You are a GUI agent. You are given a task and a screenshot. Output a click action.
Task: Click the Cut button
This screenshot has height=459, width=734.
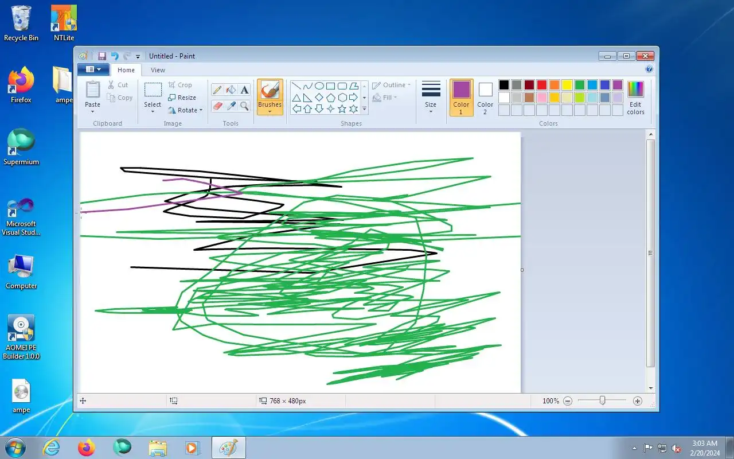[x=118, y=85]
